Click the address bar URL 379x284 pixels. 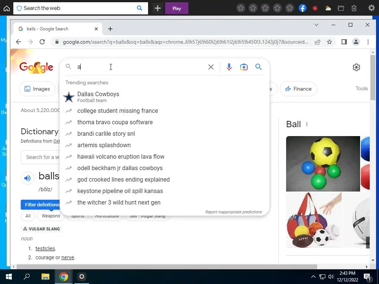pos(185,42)
